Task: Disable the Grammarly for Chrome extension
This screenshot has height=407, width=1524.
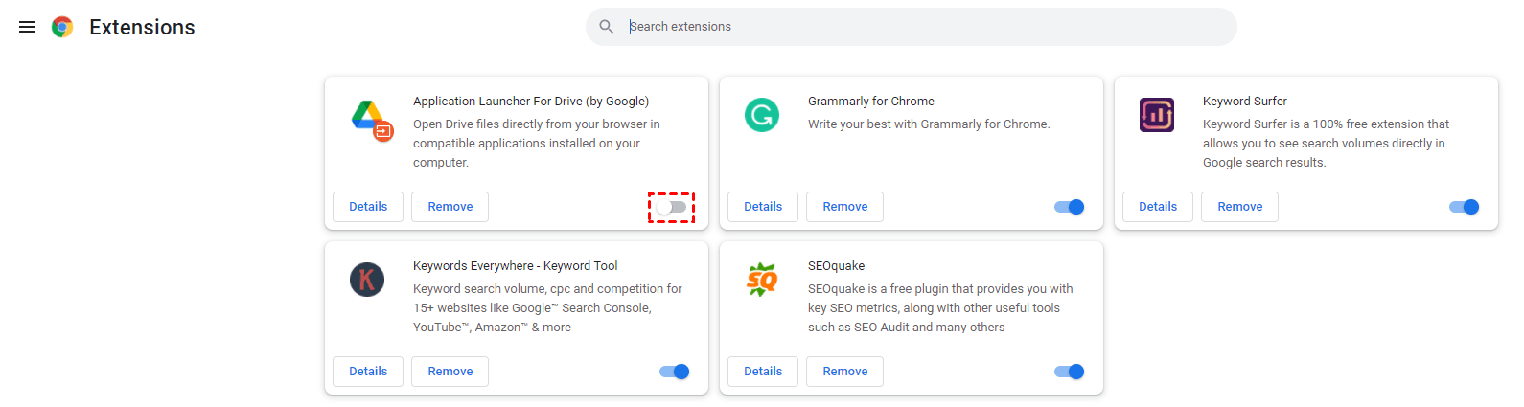Action: pos(1069,207)
